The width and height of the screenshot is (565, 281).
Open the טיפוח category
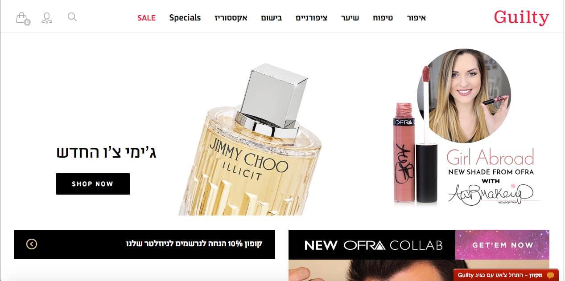383,18
